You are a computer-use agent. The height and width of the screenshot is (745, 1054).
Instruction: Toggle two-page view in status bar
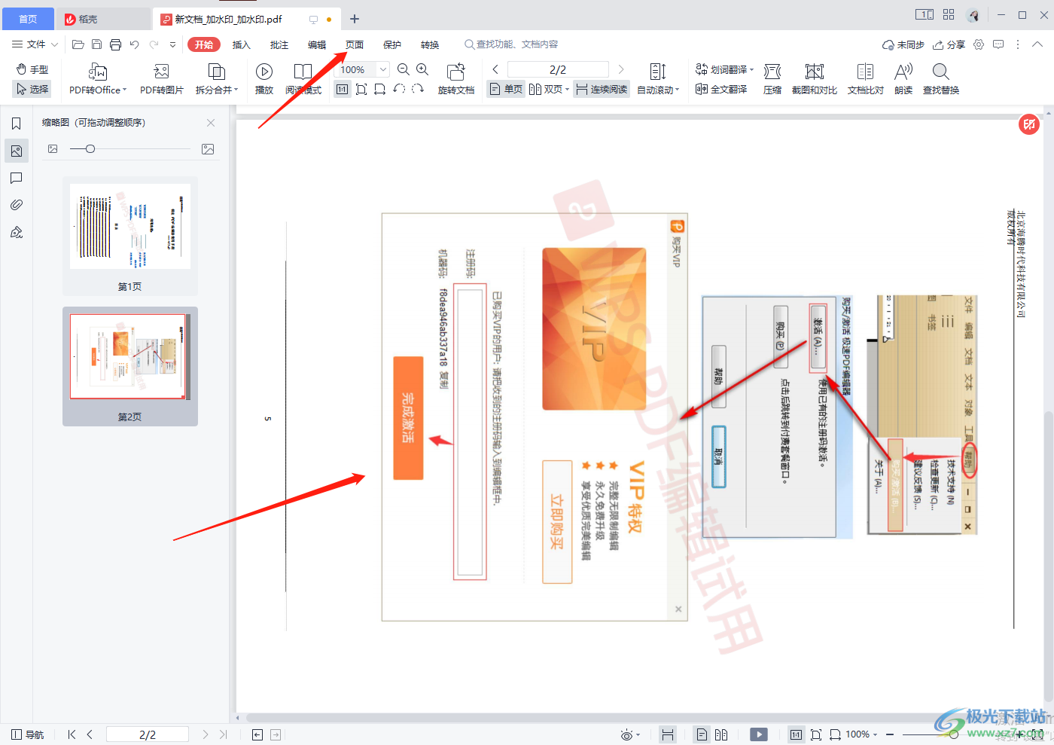tap(721, 734)
